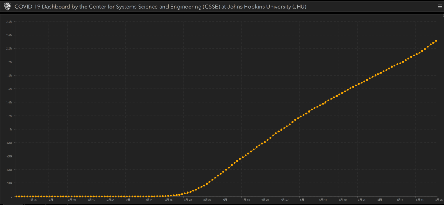
Task: Click the 6月 22 date label on x-axis
Action: tap(439, 200)
